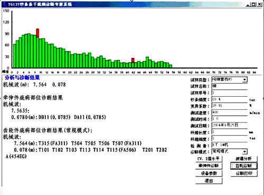Select the 检测者 inspector field
The image size is (264, 195).
tap(230, 145)
